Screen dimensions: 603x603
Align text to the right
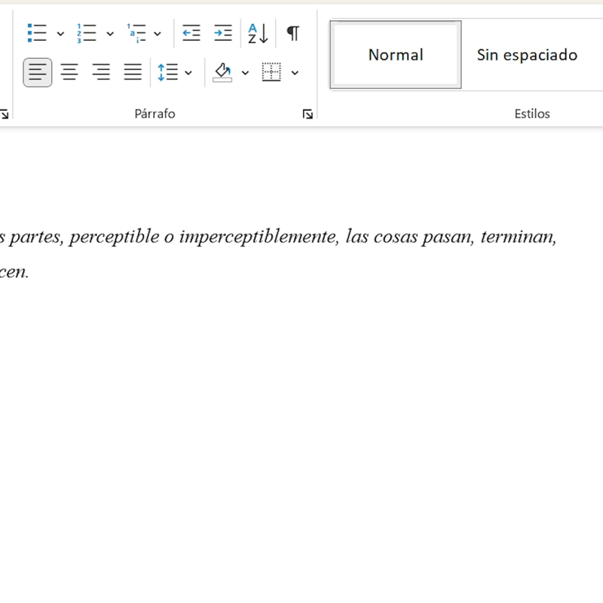[x=100, y=72]
